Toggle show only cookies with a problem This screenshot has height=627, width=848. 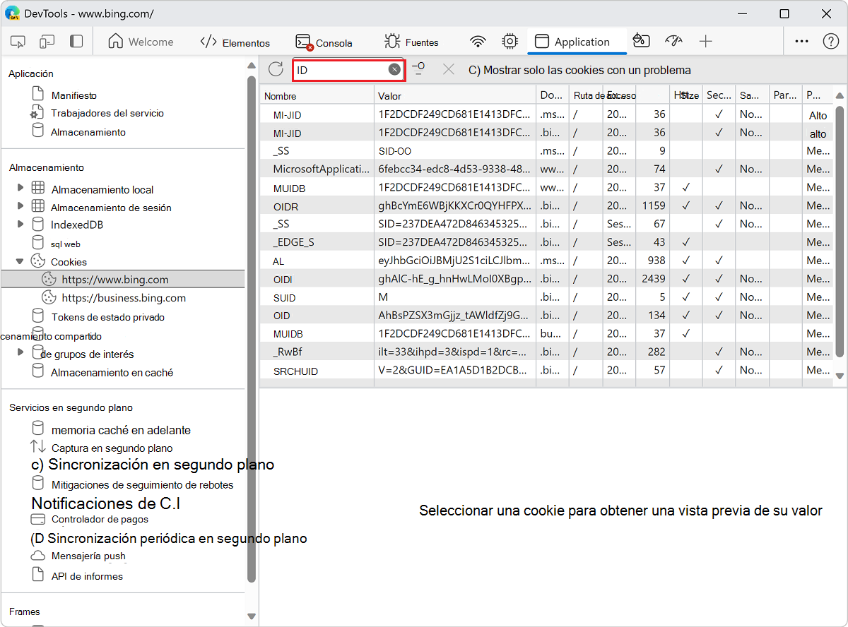(x=579, y=71)
